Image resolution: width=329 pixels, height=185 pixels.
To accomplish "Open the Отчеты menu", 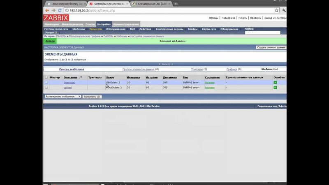I will tap(90, 24).
